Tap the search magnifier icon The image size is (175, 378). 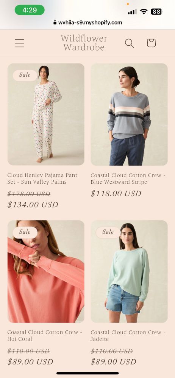[130, 43]
